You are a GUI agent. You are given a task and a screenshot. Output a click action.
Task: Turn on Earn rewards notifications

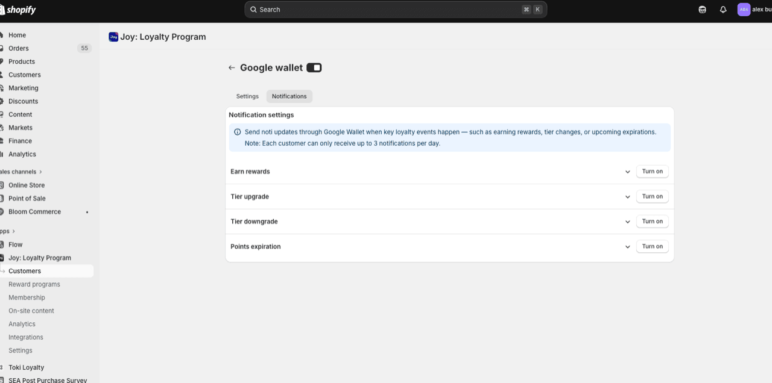click(652, 172)
